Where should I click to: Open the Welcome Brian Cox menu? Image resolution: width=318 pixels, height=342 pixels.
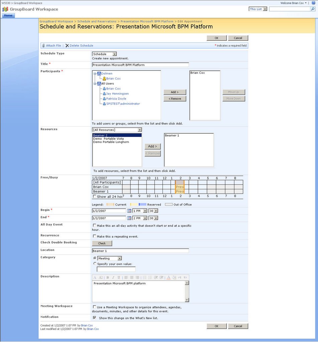tap(293, 3)
